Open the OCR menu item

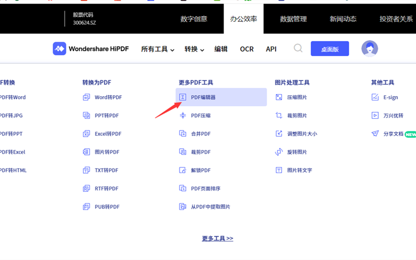point(246,49)
